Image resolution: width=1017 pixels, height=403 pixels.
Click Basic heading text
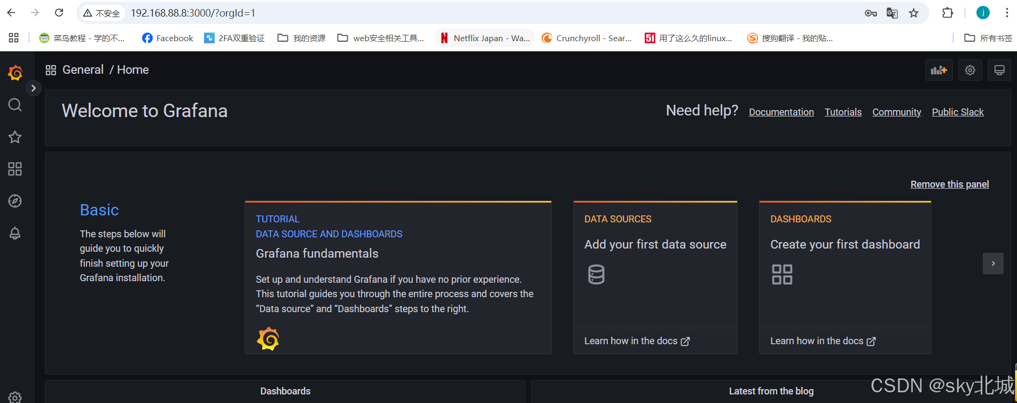(x=99, y=210)
